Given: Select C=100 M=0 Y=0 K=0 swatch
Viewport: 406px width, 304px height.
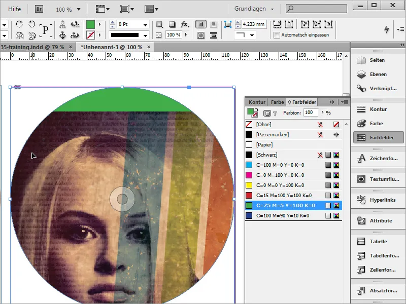Looking at the screenshot, I should [293, 165].
